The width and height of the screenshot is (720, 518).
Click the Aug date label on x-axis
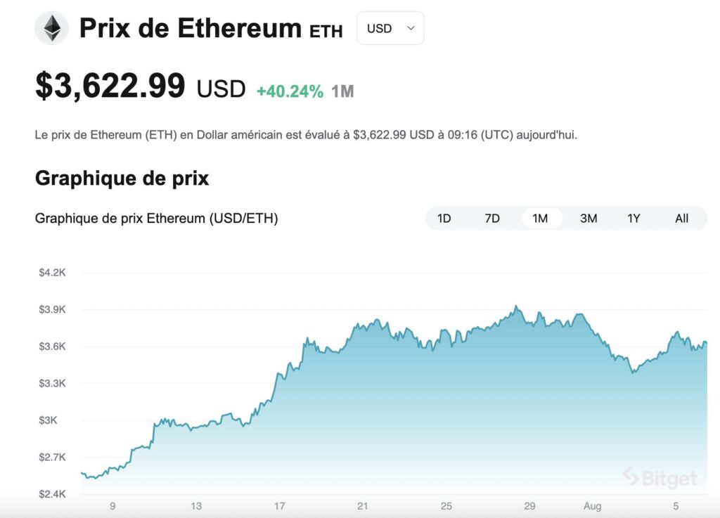[593, 505]
